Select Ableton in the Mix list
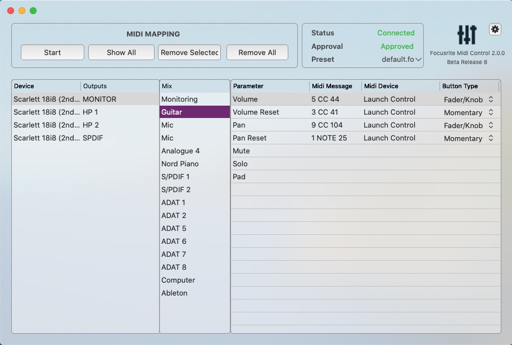 point(194,293)
